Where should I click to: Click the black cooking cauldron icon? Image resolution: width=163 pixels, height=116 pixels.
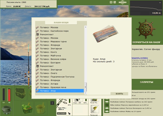(7, 110)
